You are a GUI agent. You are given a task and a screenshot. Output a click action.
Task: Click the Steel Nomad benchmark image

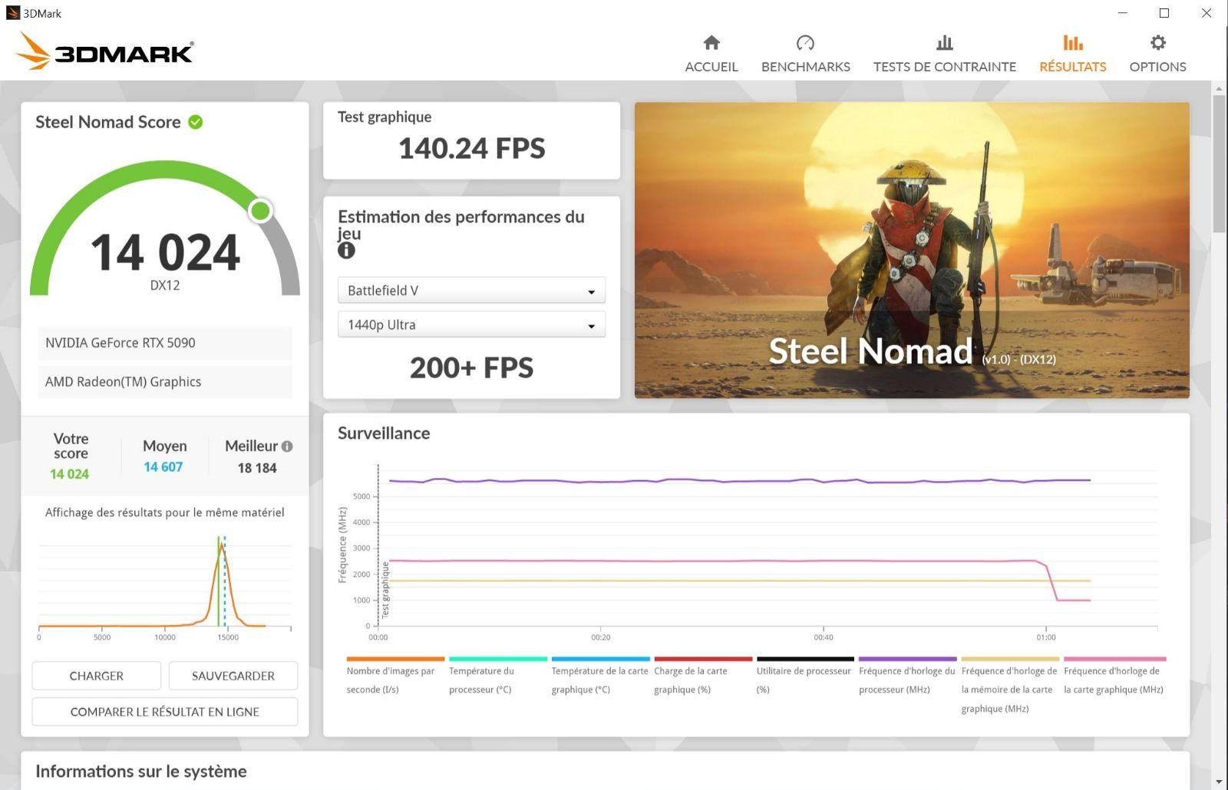tap(912, 250)
